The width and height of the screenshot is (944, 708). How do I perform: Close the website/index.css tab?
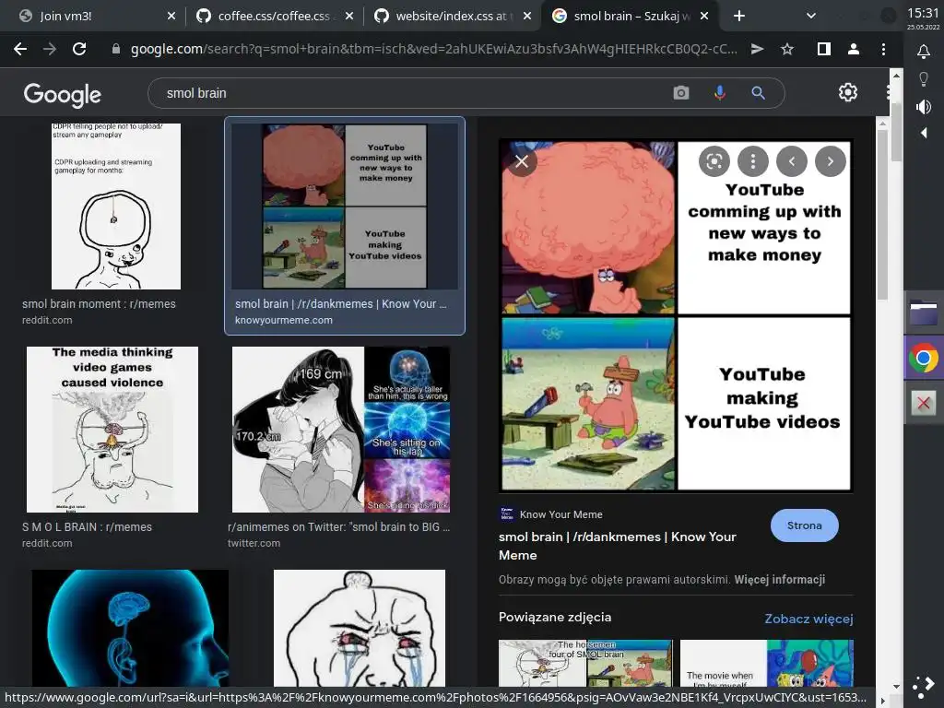click(527, 17)
